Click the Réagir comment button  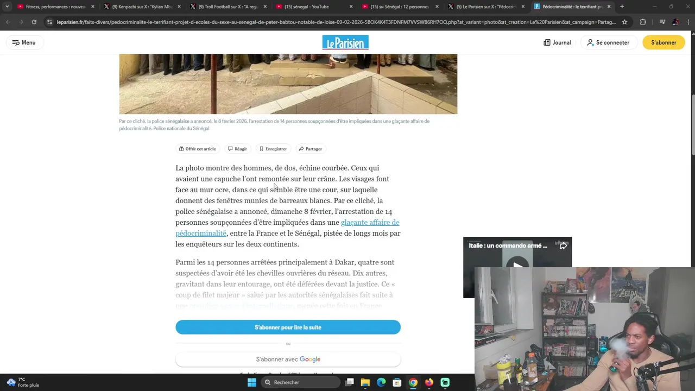coord(237,149)
